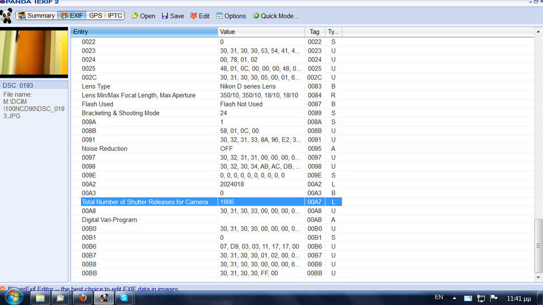Open Firefox from the taskbar

(81, 298)
